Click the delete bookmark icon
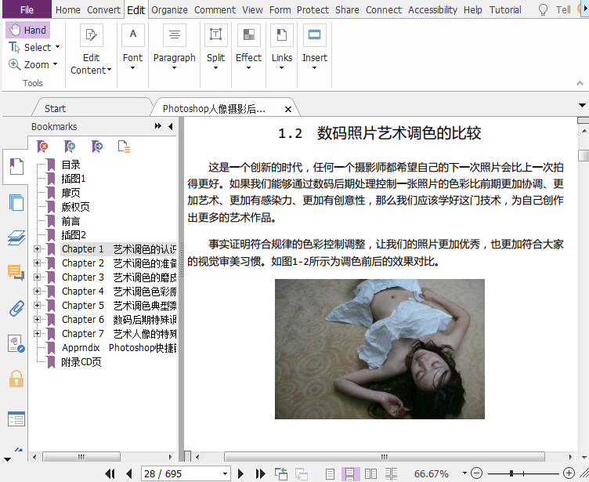Image resolution: width=589 pixels, height=482 pixels. (44, 146)
